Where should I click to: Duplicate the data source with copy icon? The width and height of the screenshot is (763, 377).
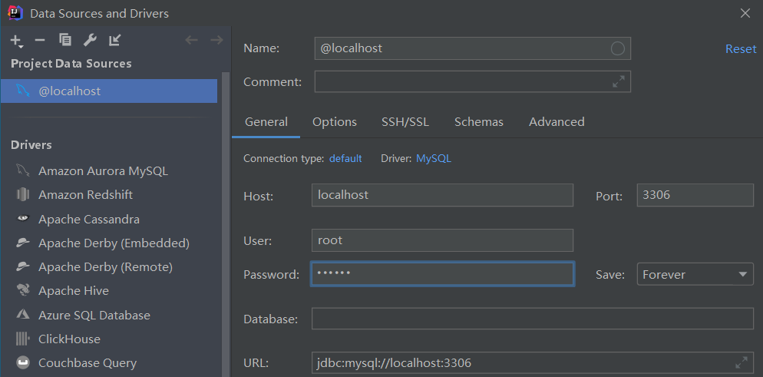click(65, 40)
